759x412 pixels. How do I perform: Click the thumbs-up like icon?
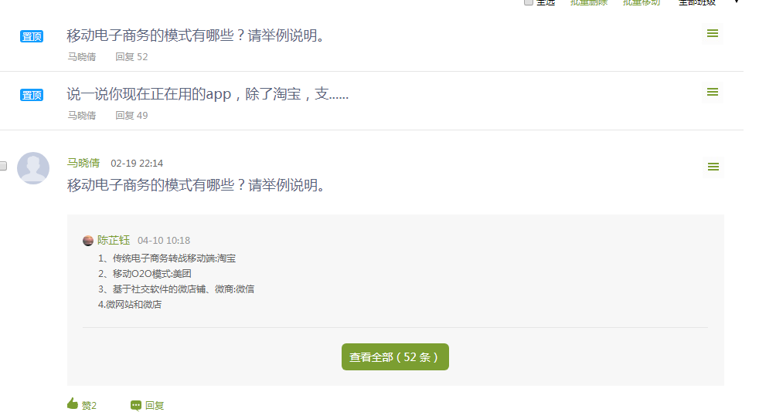73,404
